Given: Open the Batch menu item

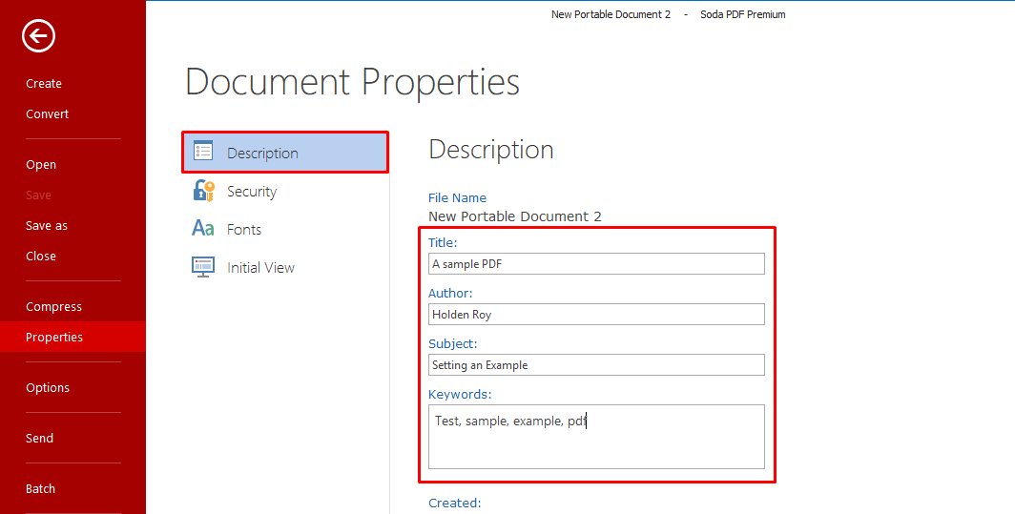Looking at the screenshot, I should point(41,489).
